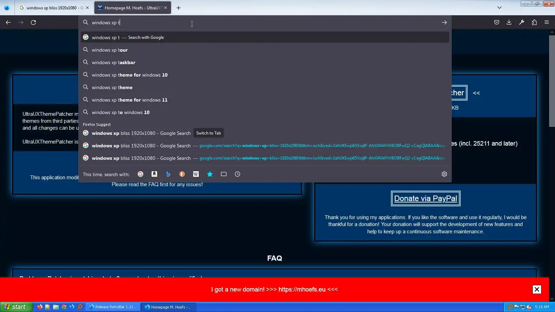Open the Firefox View icon

tap(7, 8)
